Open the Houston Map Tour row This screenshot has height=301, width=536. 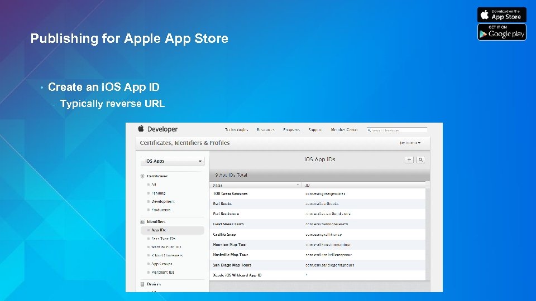click(x=318, y=244)
